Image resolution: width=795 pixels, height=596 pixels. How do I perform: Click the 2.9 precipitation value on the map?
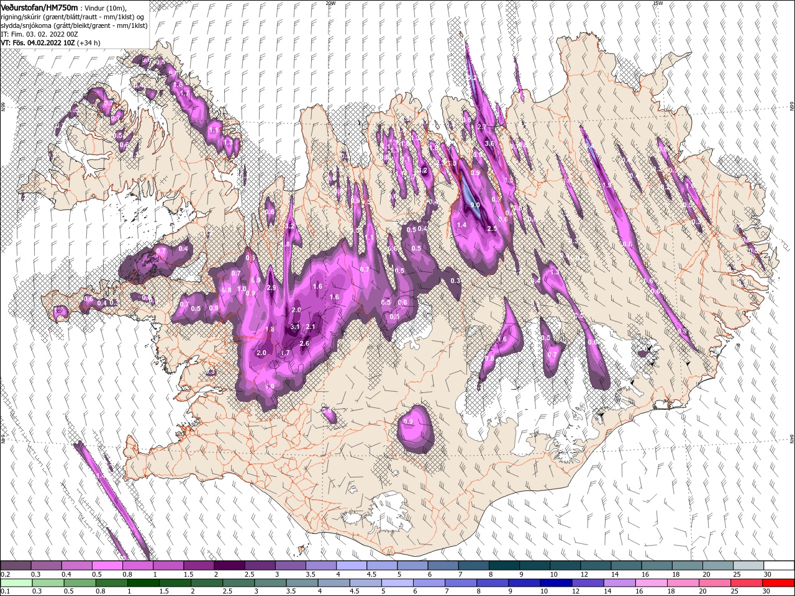[271, 288]
